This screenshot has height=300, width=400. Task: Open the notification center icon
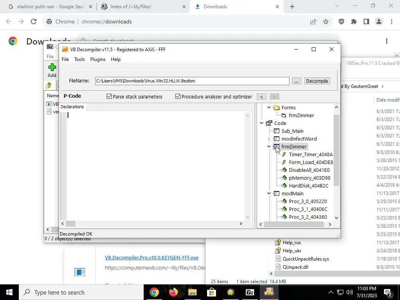[388, 292]
